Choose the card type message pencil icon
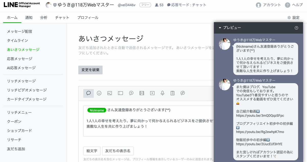307x162 pixels. [183, 93]
